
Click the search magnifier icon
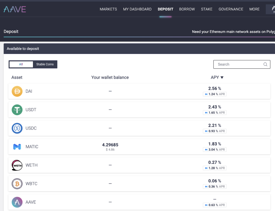(x=265, y=64)
